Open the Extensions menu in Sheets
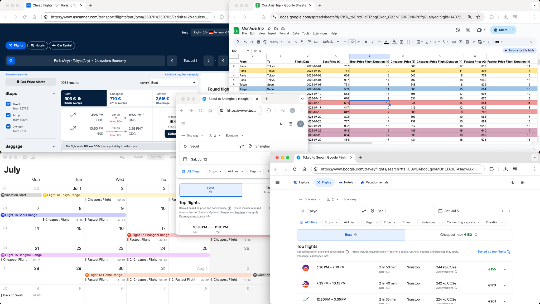The width and height of the screenshot is (540, 304). [x=320, y=34]
